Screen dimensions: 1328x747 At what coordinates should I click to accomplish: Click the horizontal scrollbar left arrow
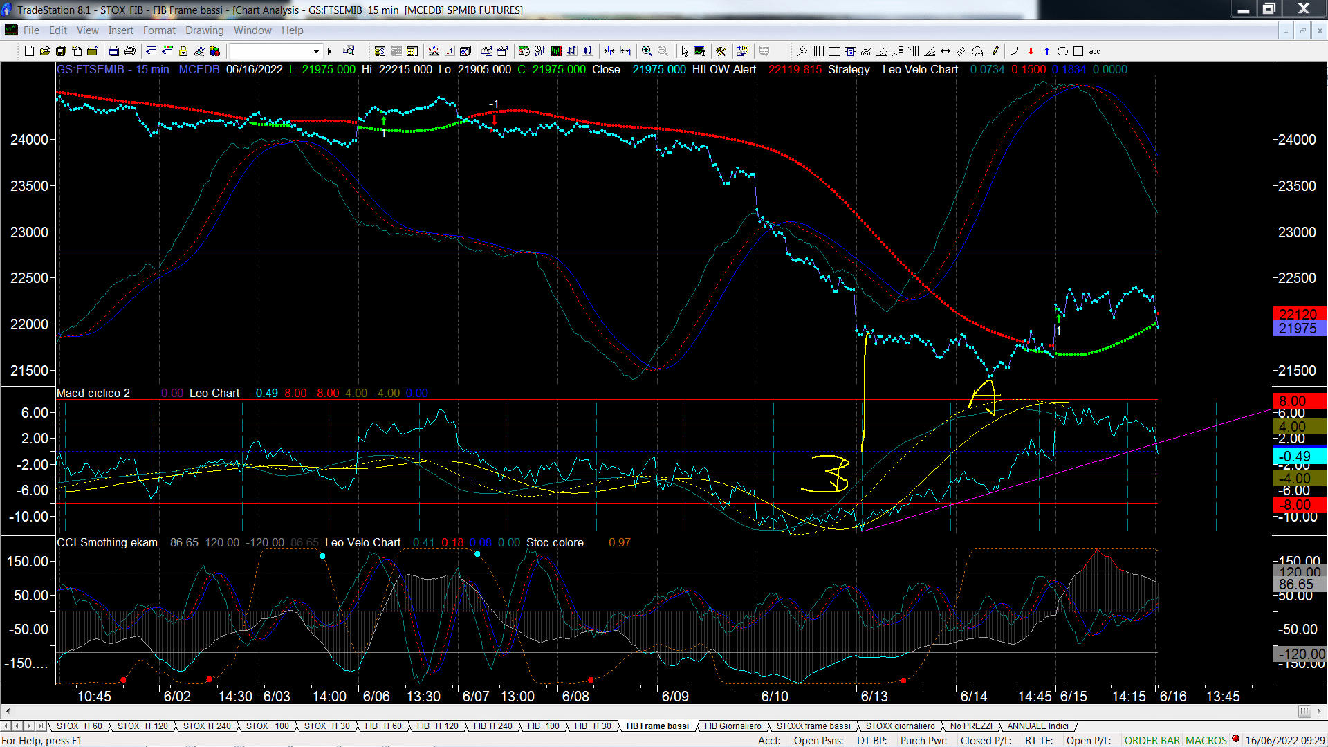coord(7,711)
